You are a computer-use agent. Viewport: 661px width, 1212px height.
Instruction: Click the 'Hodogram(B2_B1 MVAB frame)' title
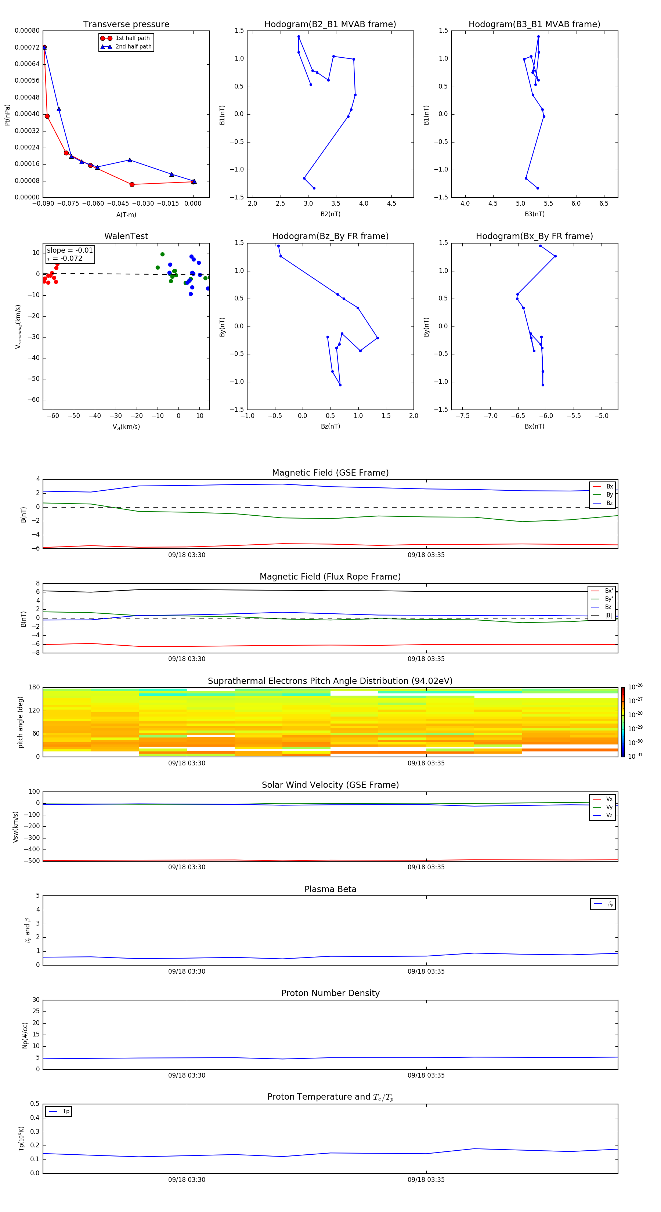click(330, 25)
